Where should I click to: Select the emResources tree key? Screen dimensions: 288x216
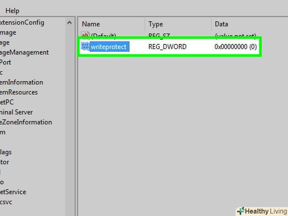coord(19,92)
